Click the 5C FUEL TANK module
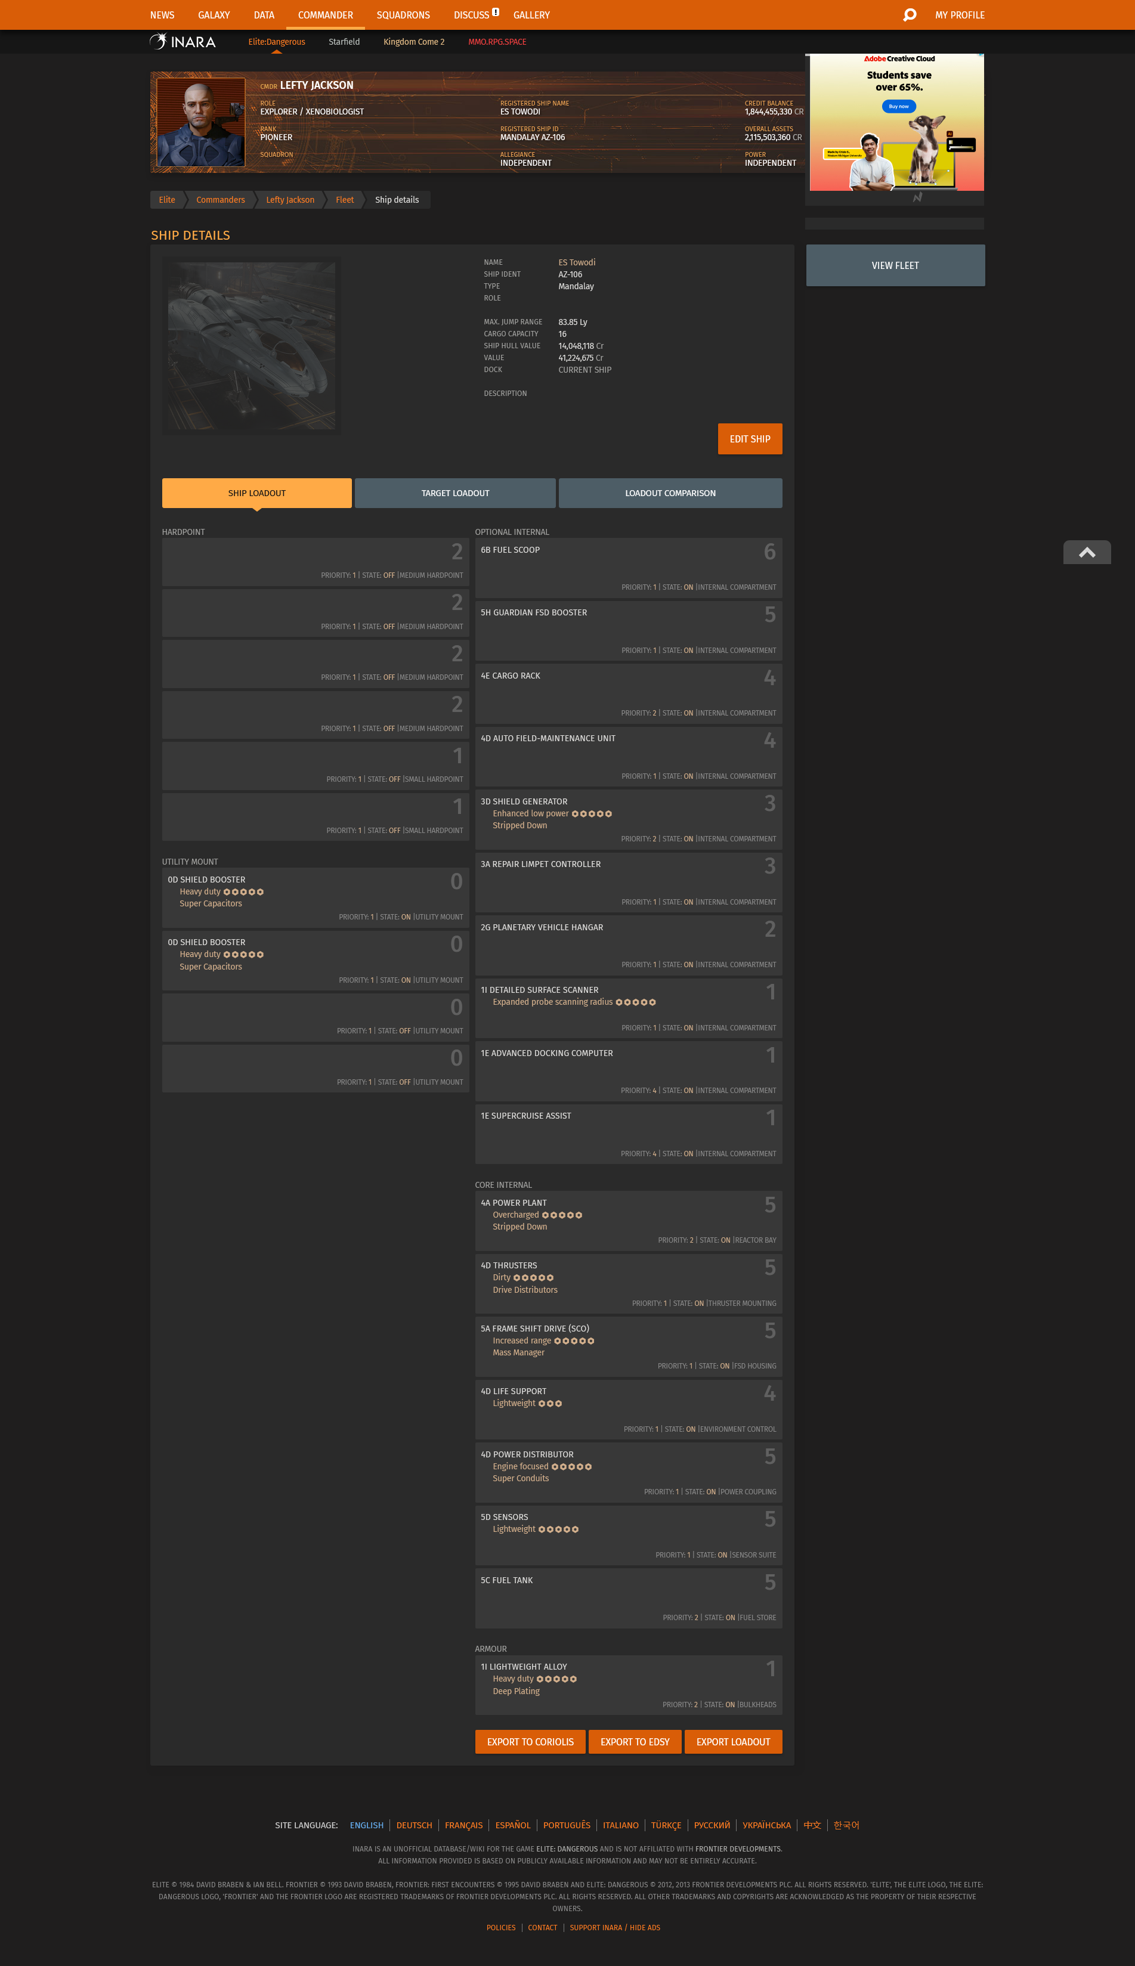The width and height of the screenshot is (1135, 1966). pos(628,1598)
